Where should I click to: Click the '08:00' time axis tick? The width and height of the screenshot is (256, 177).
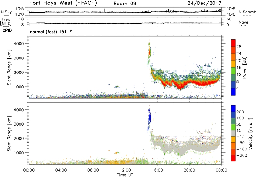[93, 170]
